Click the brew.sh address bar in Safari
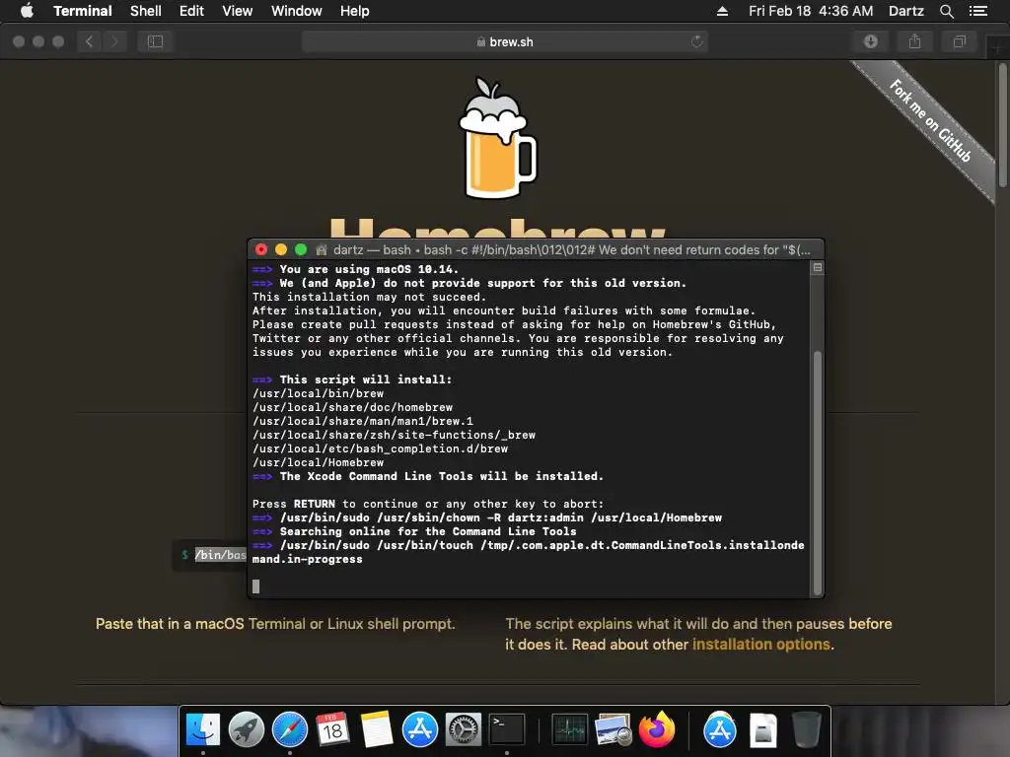The width and height of the screenshot is (1010, 757). coord(504,41)
